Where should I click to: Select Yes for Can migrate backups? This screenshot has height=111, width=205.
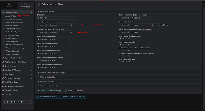[x=120, y=62]
